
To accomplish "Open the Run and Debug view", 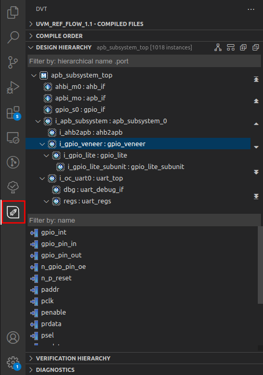I will pyautogui.click(x=12, y=87).
